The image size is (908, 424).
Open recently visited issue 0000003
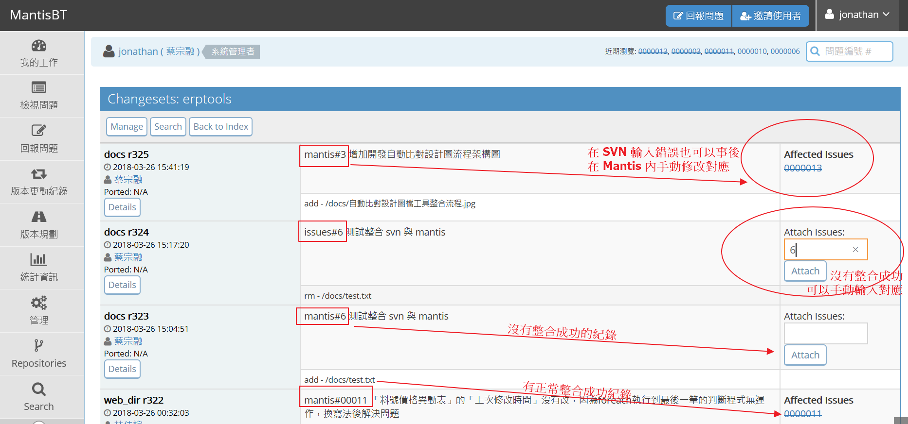[686, 51]
